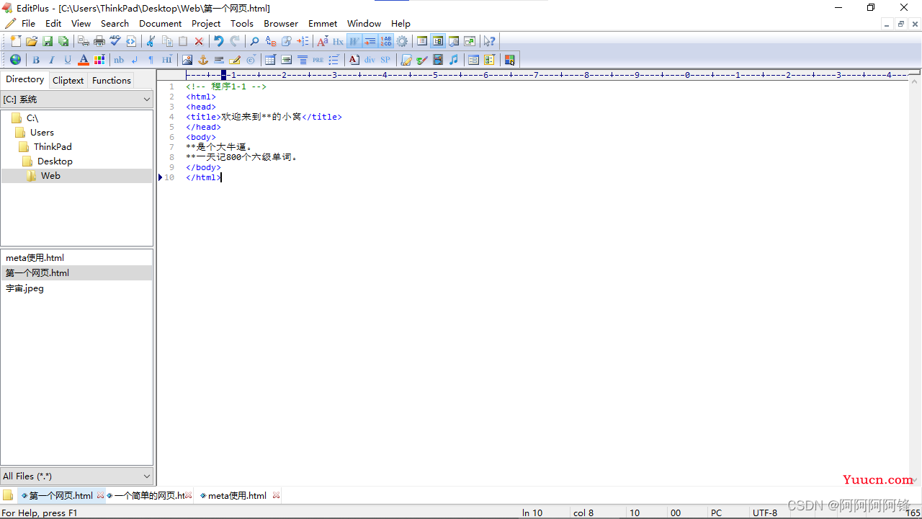Image resolution: width=922 pixels, height=519 pixels.
Task: Open the Emmet menu
Action: tap(323, 23)
